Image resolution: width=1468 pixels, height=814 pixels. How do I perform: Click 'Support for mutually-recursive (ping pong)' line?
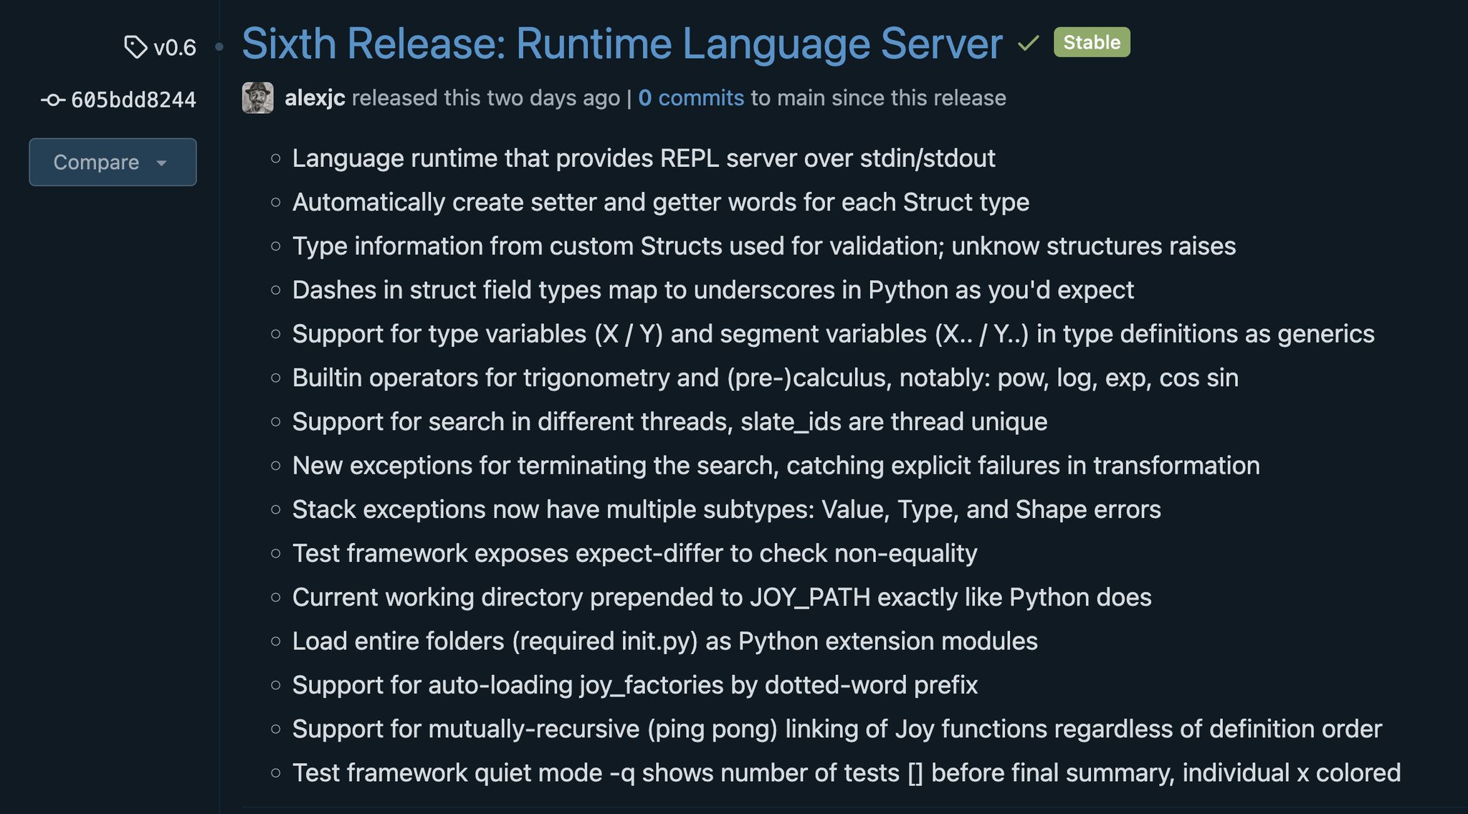(x=837, y=729)
